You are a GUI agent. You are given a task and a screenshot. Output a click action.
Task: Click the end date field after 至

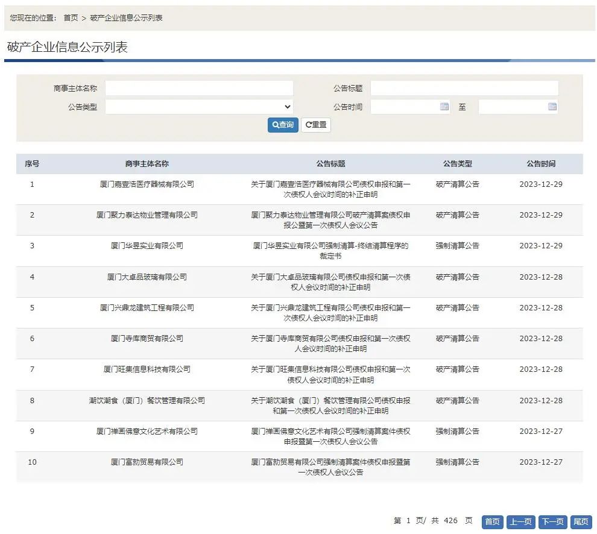click(x=518, y=107)
